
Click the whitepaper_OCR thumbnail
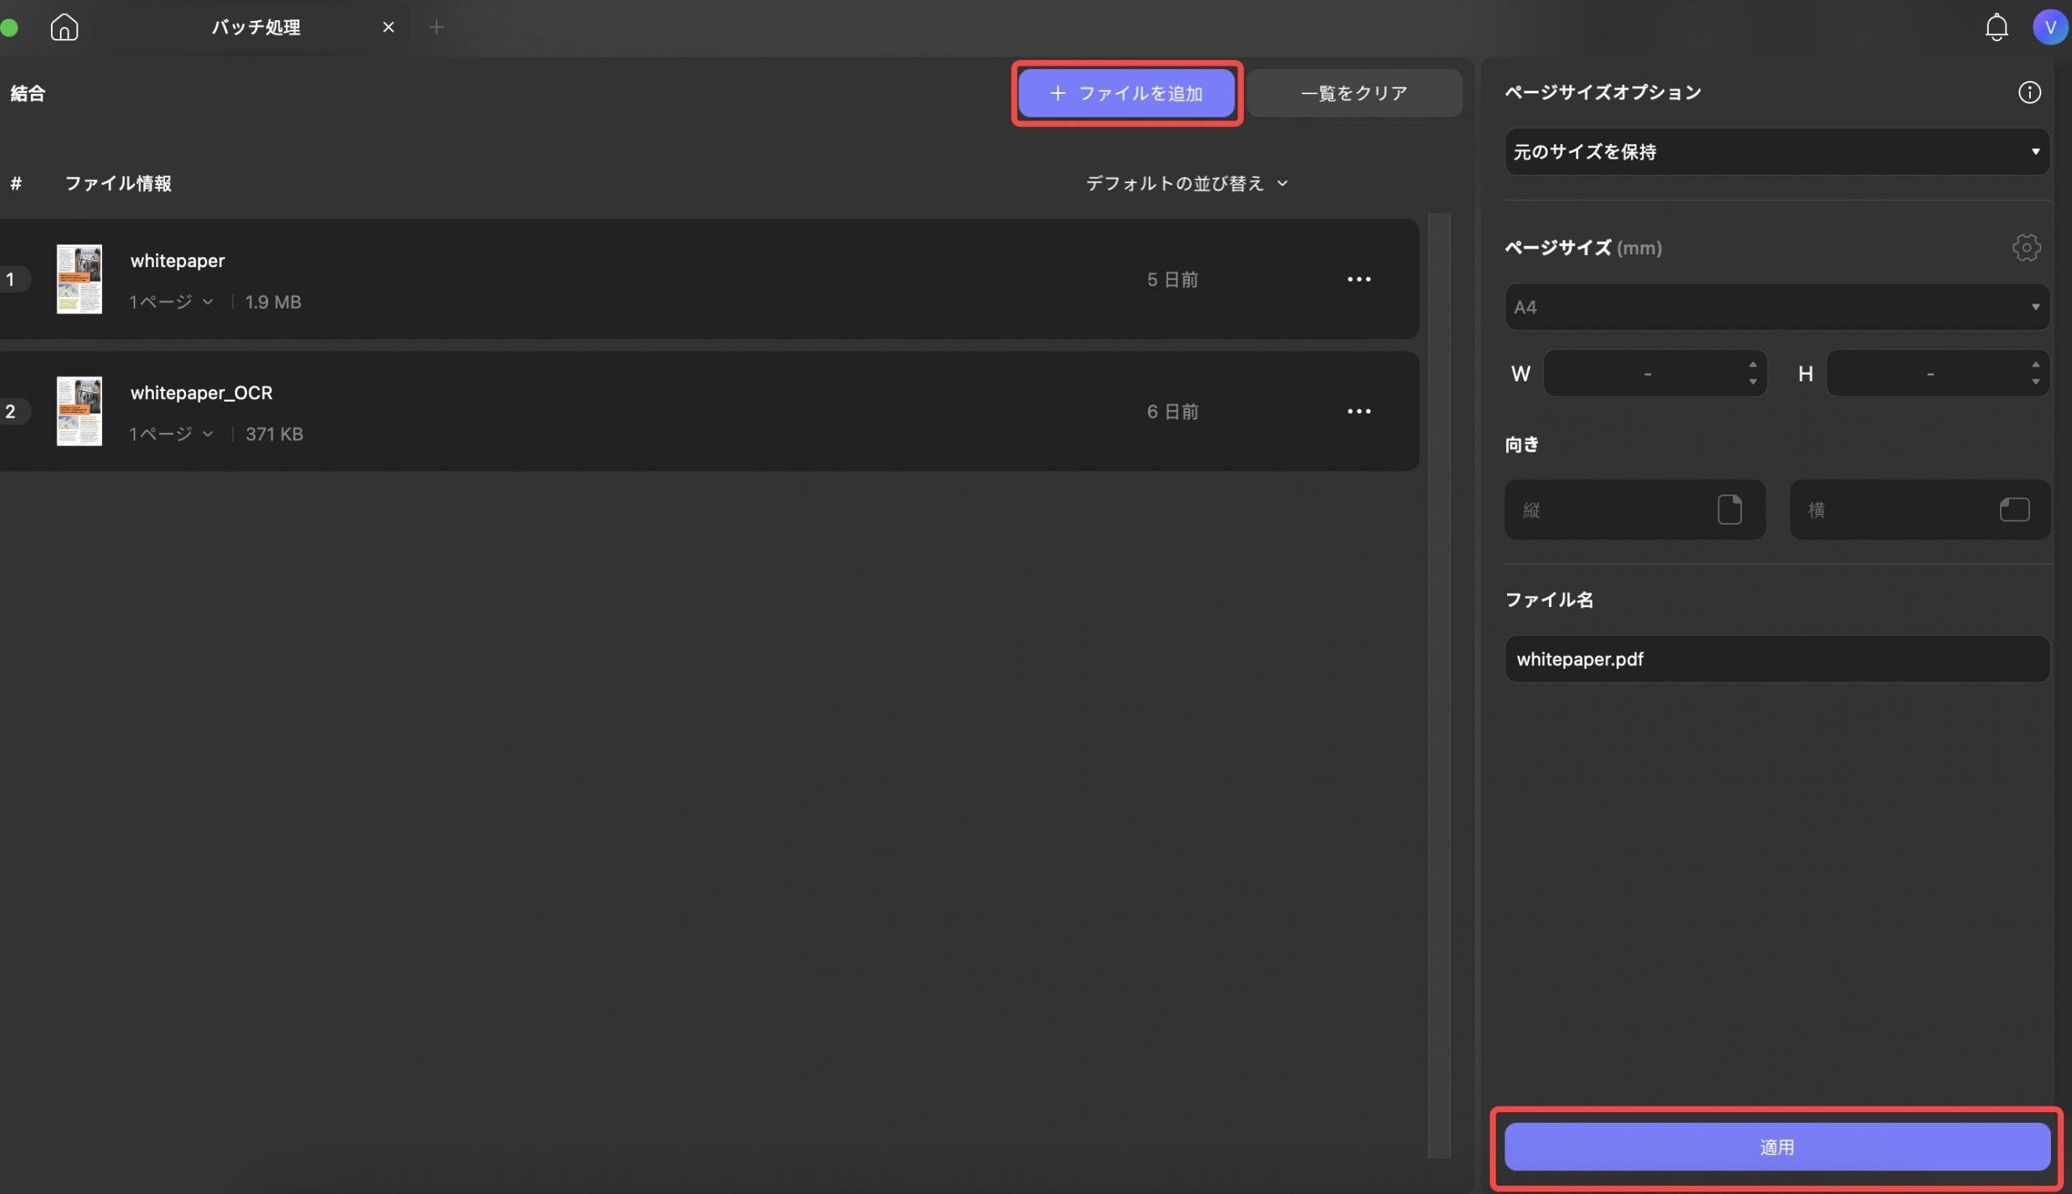point(79,411)
